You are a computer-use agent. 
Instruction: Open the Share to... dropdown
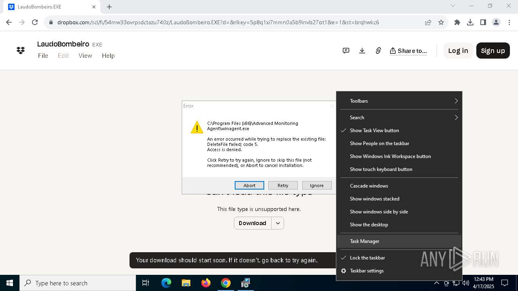[x=408, y=51]
